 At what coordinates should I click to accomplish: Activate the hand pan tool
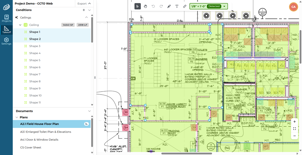coord(145,6)
